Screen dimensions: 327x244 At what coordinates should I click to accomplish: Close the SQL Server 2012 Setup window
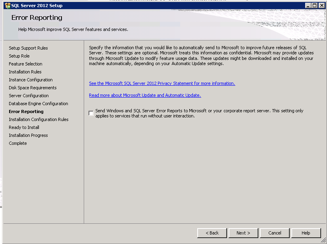coord(322,6)
